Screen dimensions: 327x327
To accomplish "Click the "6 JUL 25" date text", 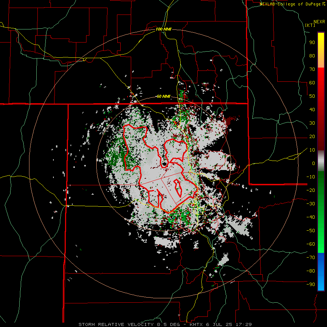I will [x=219, y=324].
